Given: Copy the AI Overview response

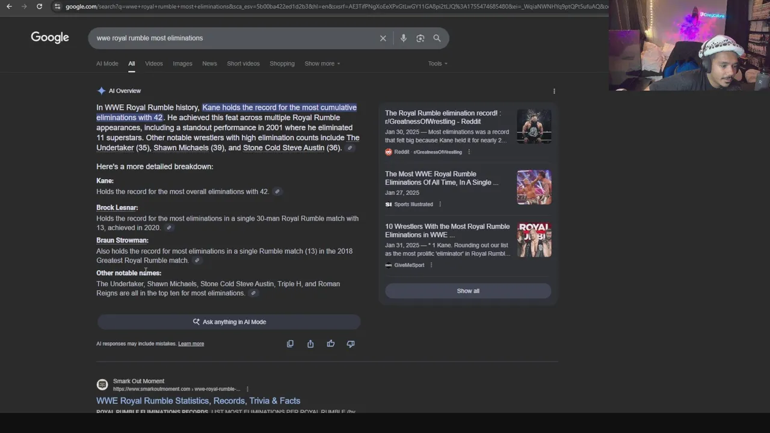Looking at the screenshot, I should (x=290, y=343).
